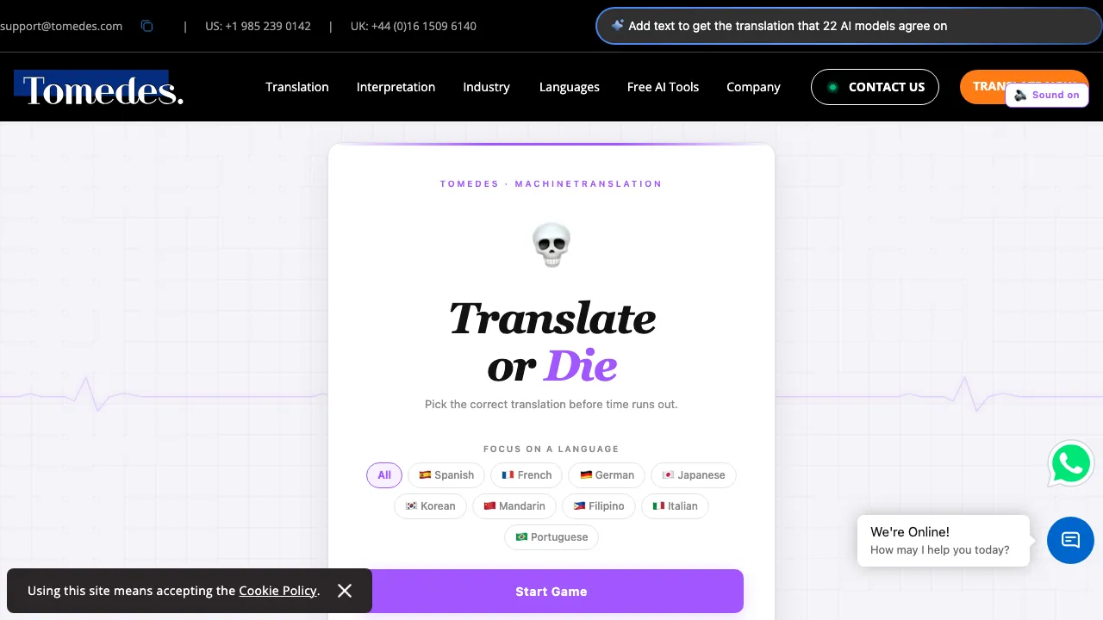Focus on Korean language
Screen dimensions: 1103x620
[x=430, y=506]
